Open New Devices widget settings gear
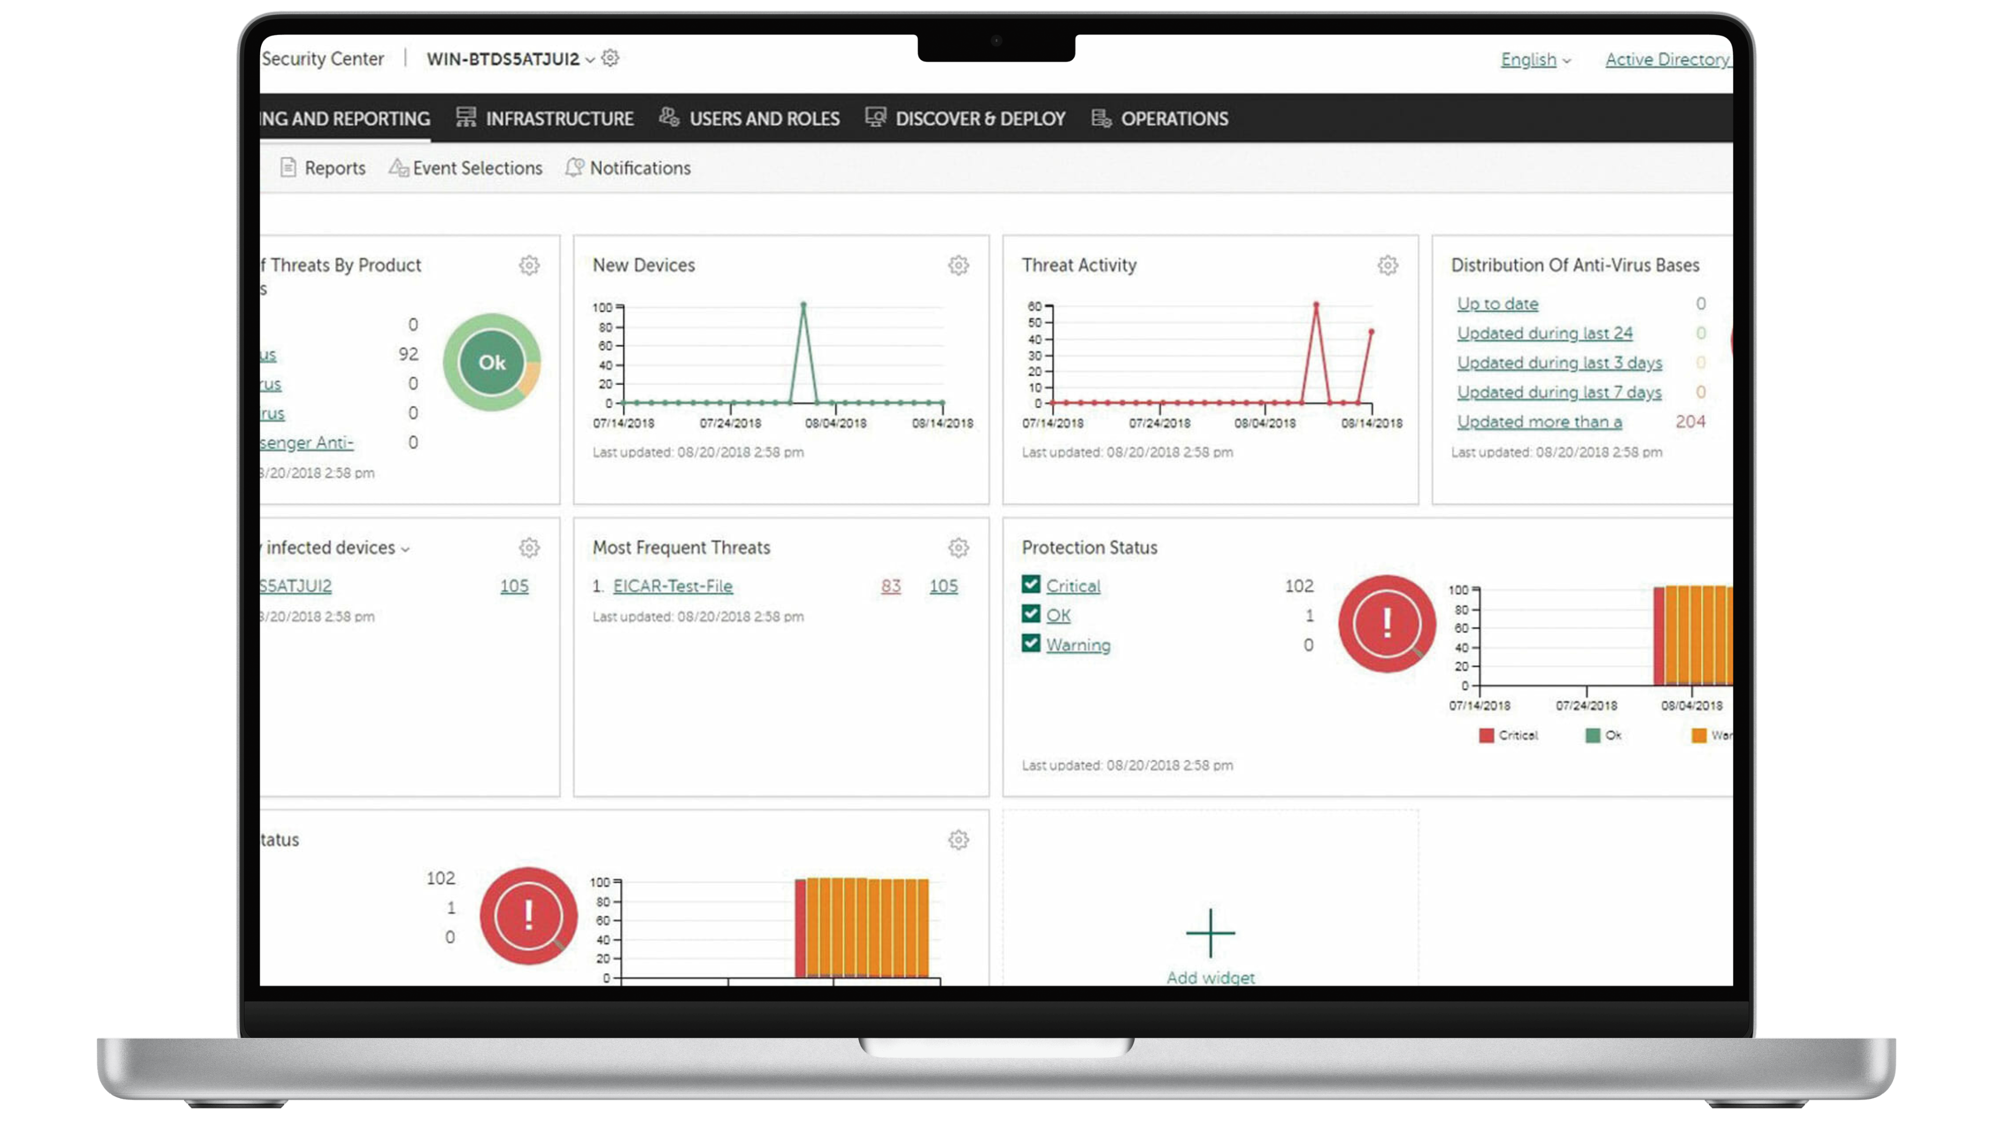 [958, 265]
